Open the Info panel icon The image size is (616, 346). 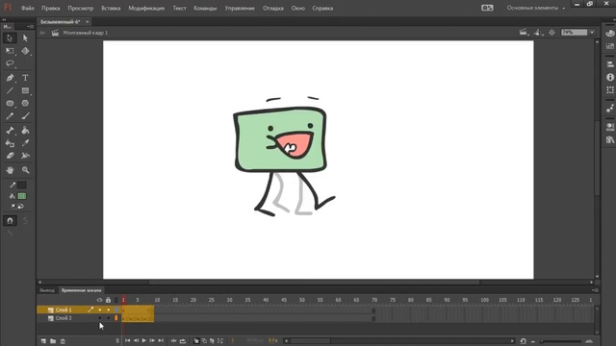coord(609,77)
